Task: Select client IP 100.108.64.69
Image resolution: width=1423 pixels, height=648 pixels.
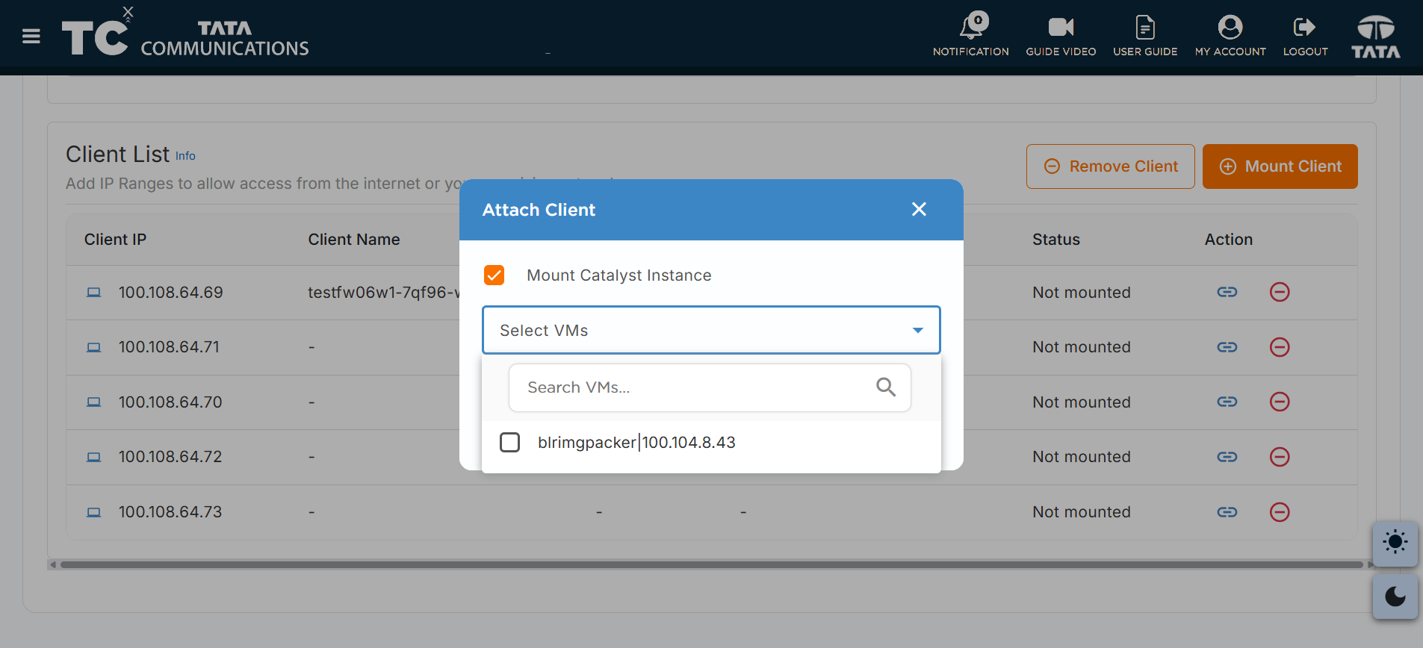Action: (x=170, y=293)
